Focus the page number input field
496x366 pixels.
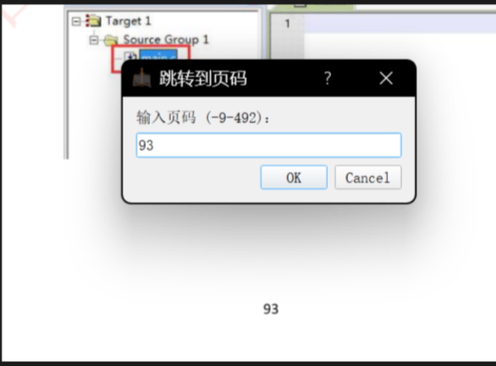(269, 146)
